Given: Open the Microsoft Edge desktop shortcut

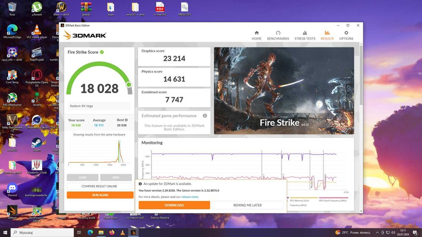Looking at the screenshot, I should tap(12, 31).
